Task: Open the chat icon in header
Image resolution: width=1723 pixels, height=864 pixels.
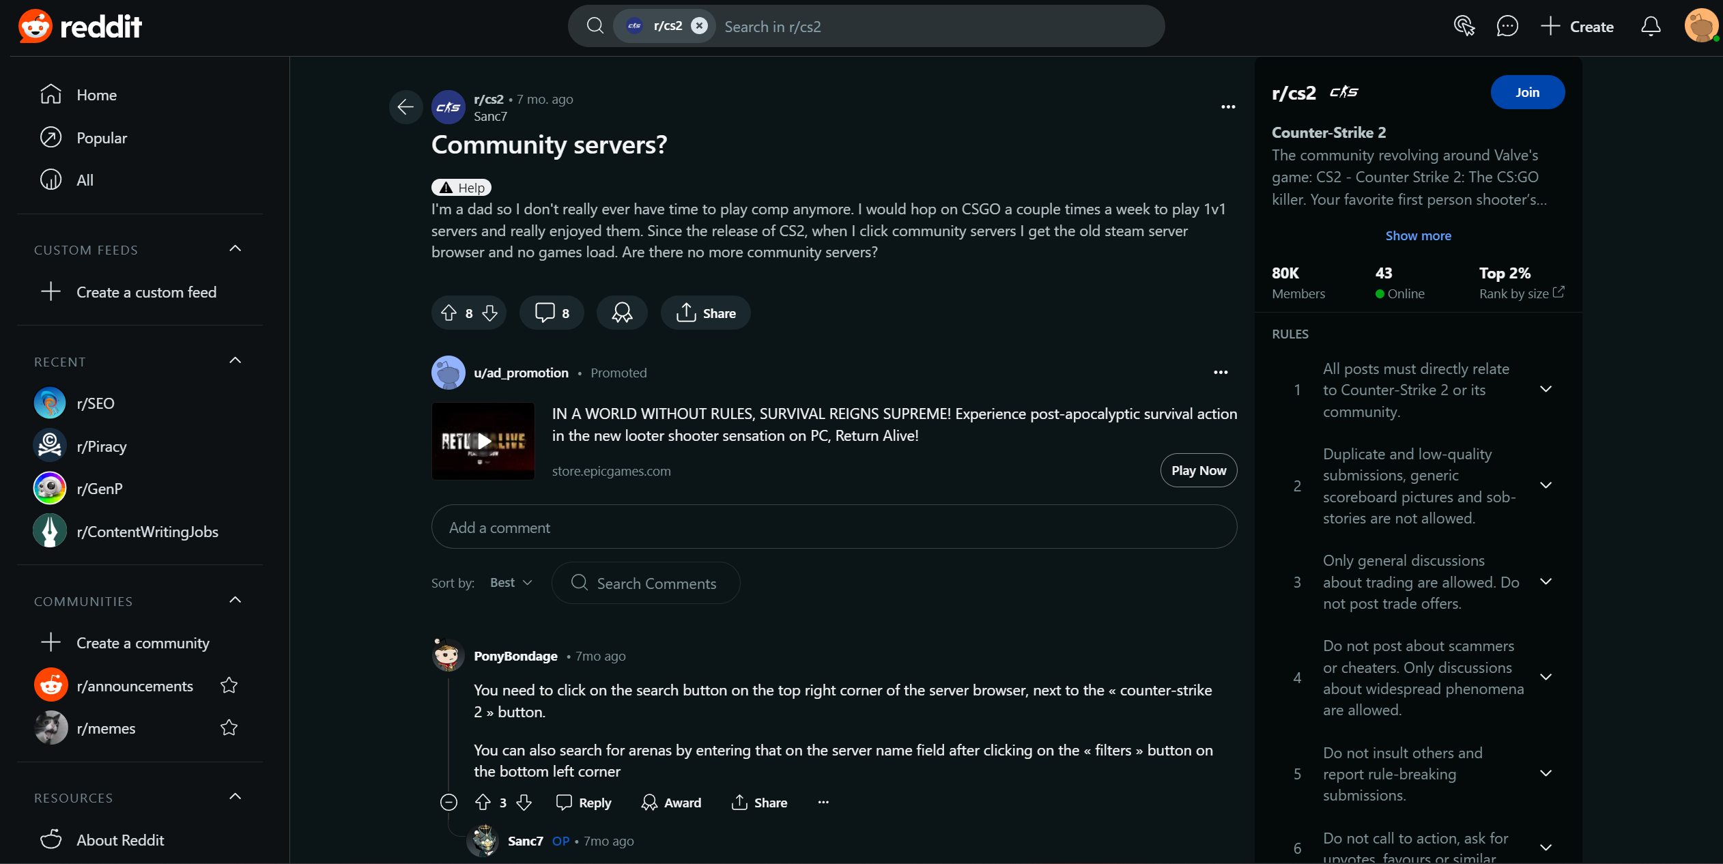Action: click(x=1507, y=27)
